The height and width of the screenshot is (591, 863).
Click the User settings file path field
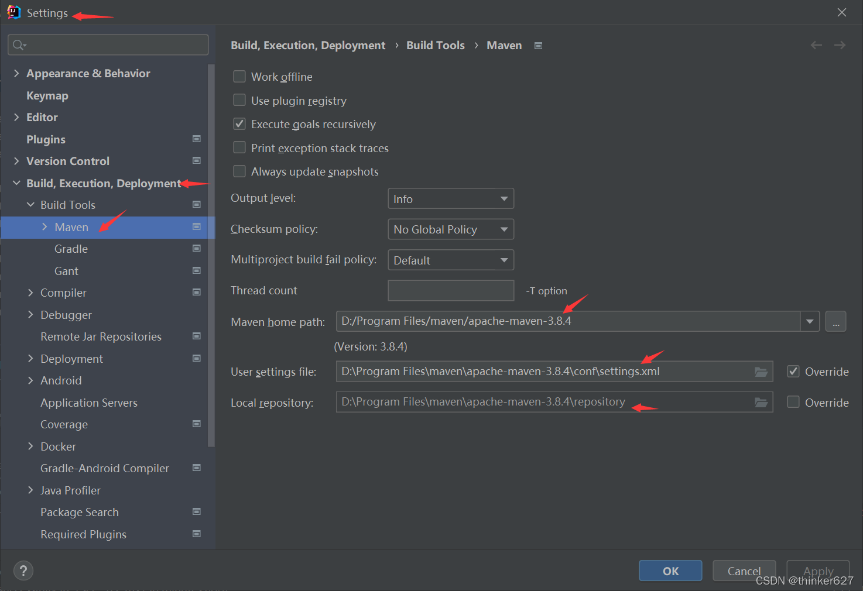[x=554, y=372]
